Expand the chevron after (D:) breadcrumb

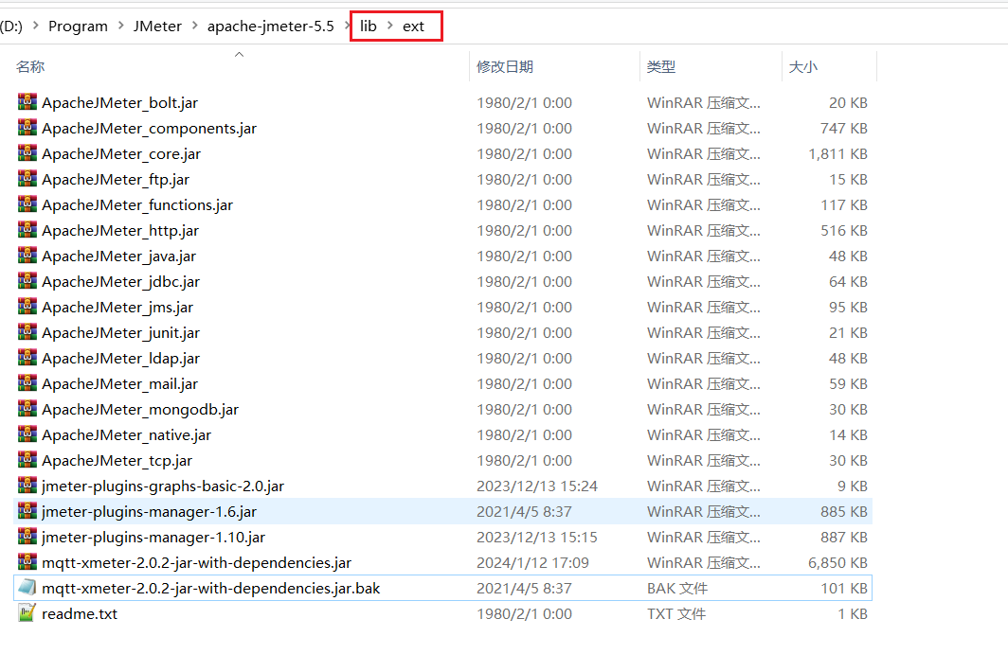[35, 26]
